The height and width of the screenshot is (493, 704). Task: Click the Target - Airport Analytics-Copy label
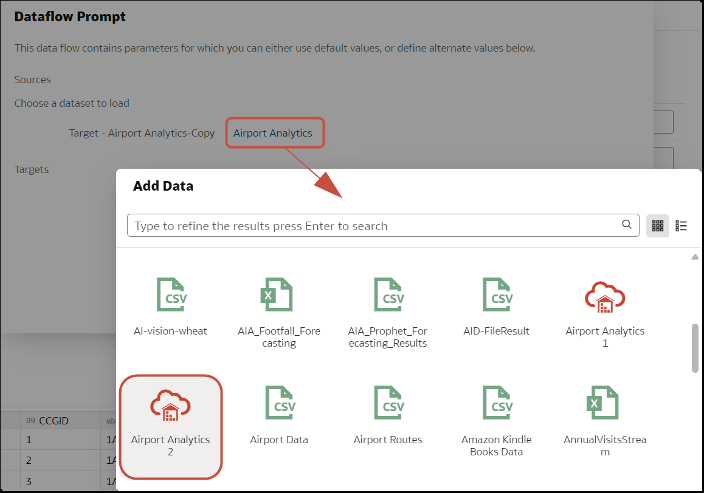tap(142, 132)
